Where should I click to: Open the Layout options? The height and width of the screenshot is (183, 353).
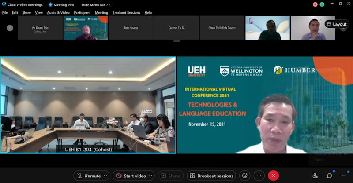pos(337,24)
